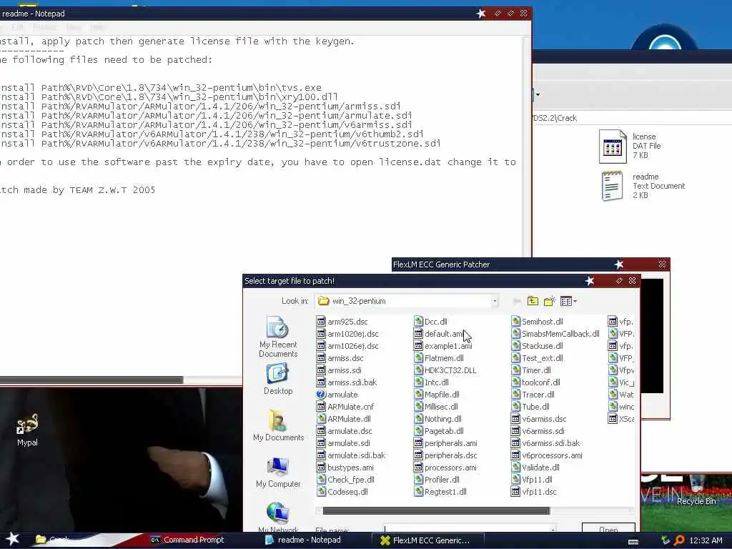
Task: Select file SimabsMemCallback.dll
Action: point(555,334)
